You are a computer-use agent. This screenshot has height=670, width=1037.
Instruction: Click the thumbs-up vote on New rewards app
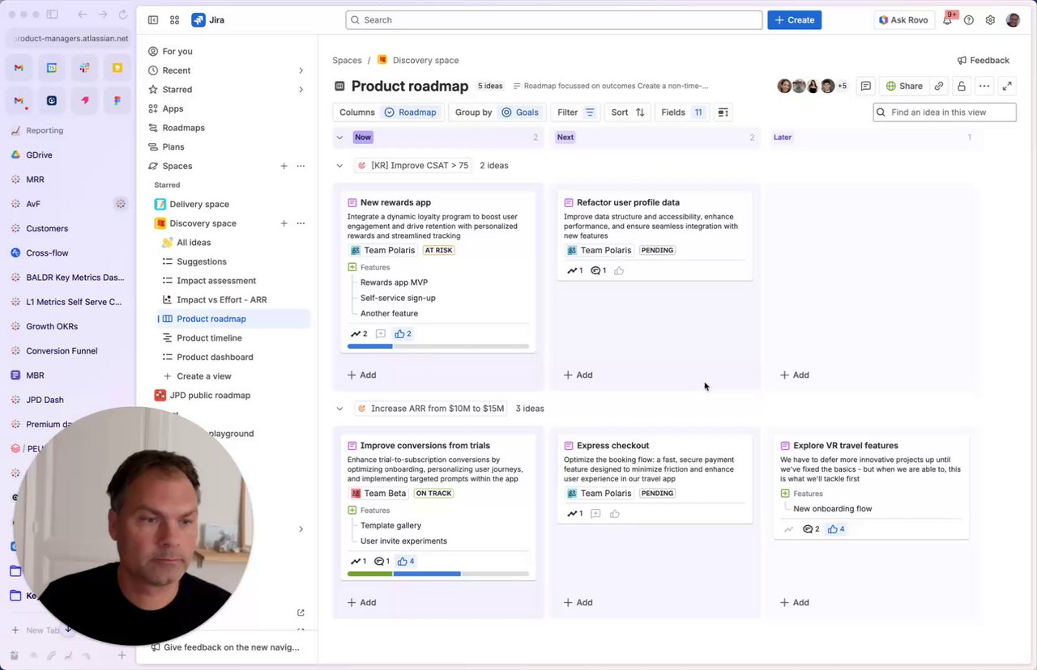point(403,333)
